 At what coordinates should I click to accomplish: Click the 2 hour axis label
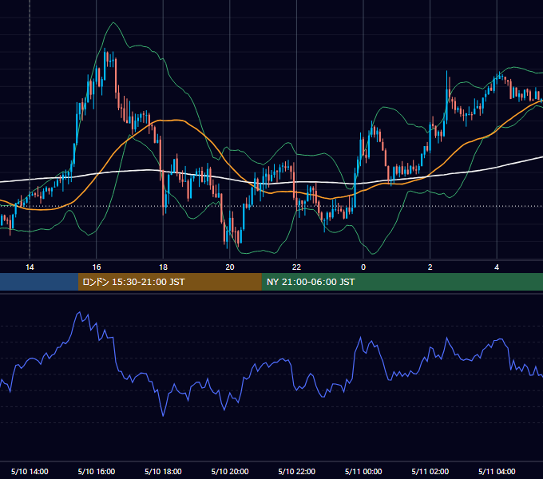430,267
